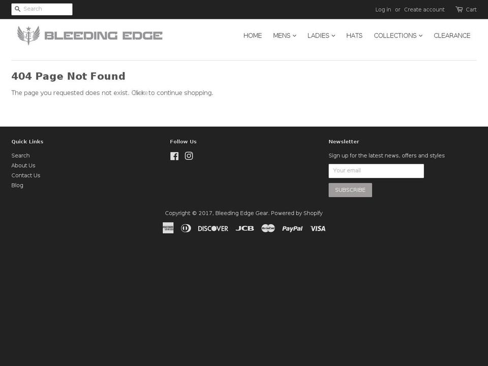Open the Contact Us quick link
Screen dimensions: 488x366
click(26, 175)
